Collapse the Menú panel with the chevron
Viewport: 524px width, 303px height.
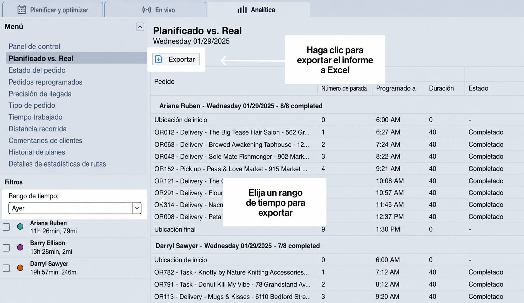coord(140,27)
